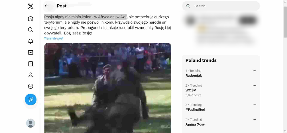Open the Profile person icon
Viewport: 287px width, 133px height.
click(30, 75)
